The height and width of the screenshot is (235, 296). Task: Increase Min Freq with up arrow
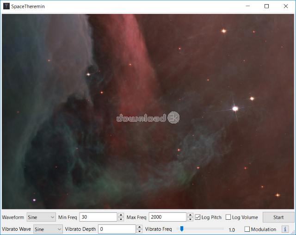coord(121,215)
